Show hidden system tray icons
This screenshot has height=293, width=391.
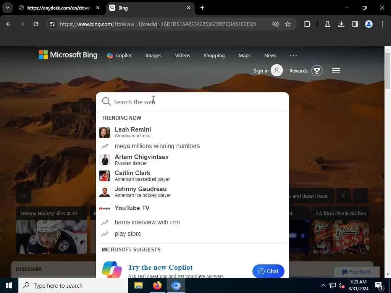click(323, 285)
